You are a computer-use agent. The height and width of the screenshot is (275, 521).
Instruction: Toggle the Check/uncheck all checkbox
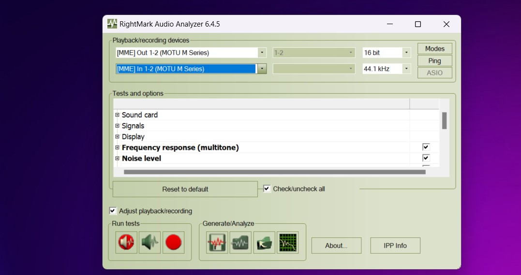pyautogui.click(x=267, y=189)
